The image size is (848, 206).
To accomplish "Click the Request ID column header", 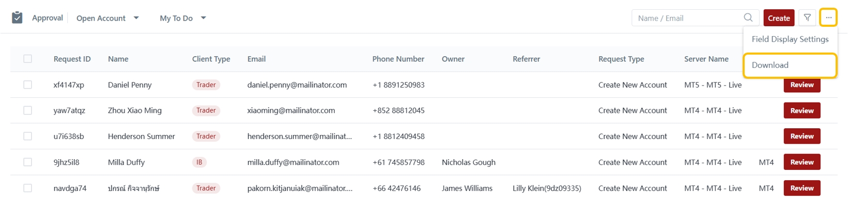I will pyautogui.click(x=72, y=59).
